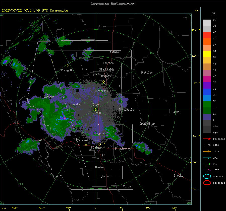Click the green 22JP arrow icon
Image resolution: width=226 pixels, height=211 pixels.
(x=207, y=164)
